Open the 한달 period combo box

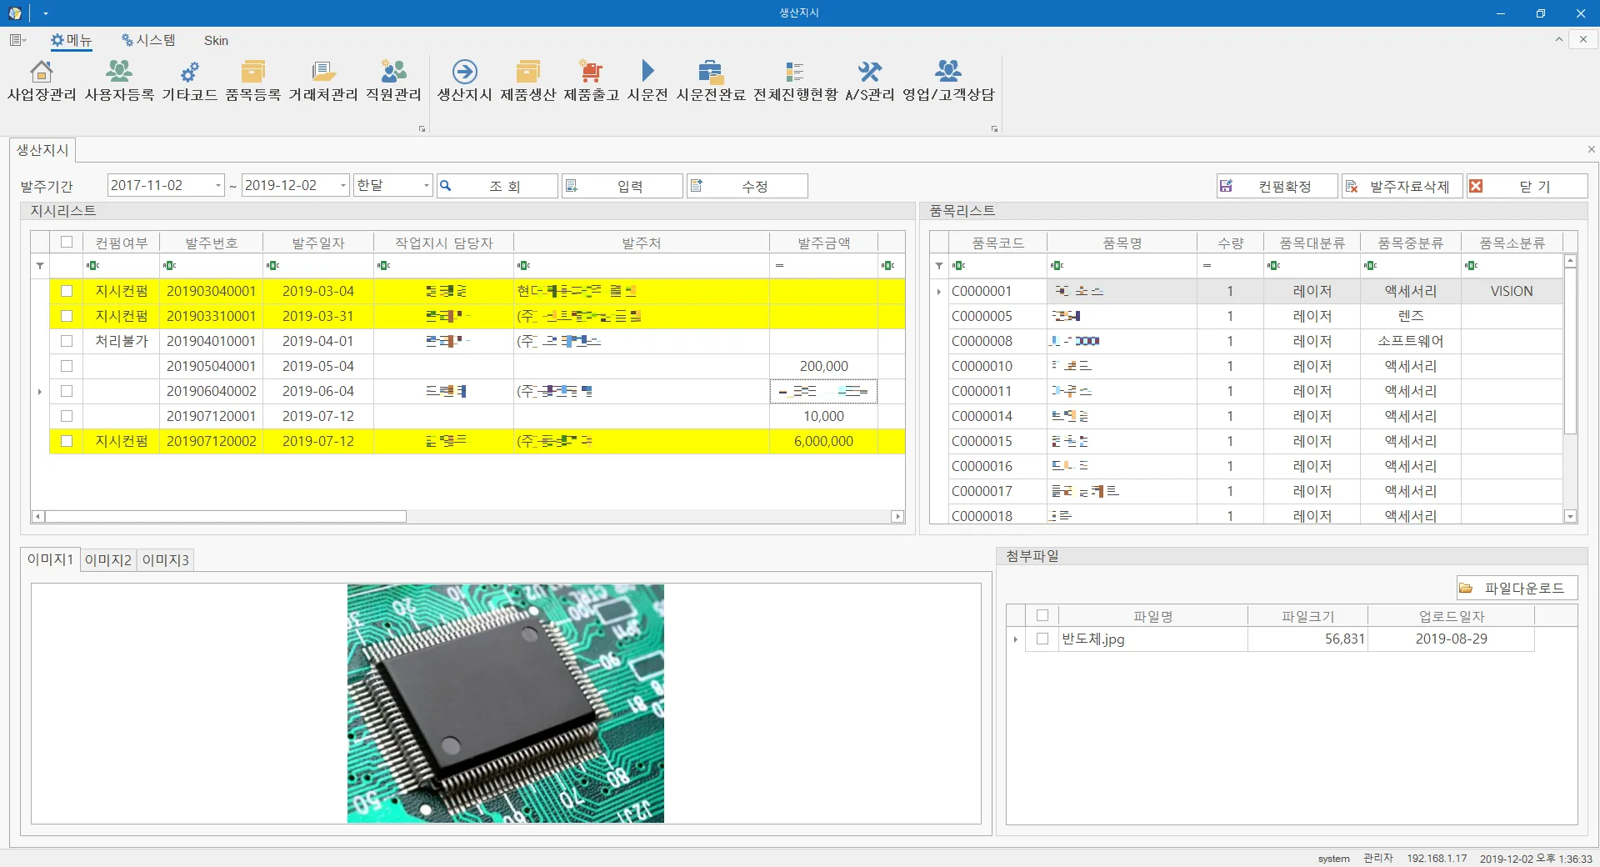point(426,185)
